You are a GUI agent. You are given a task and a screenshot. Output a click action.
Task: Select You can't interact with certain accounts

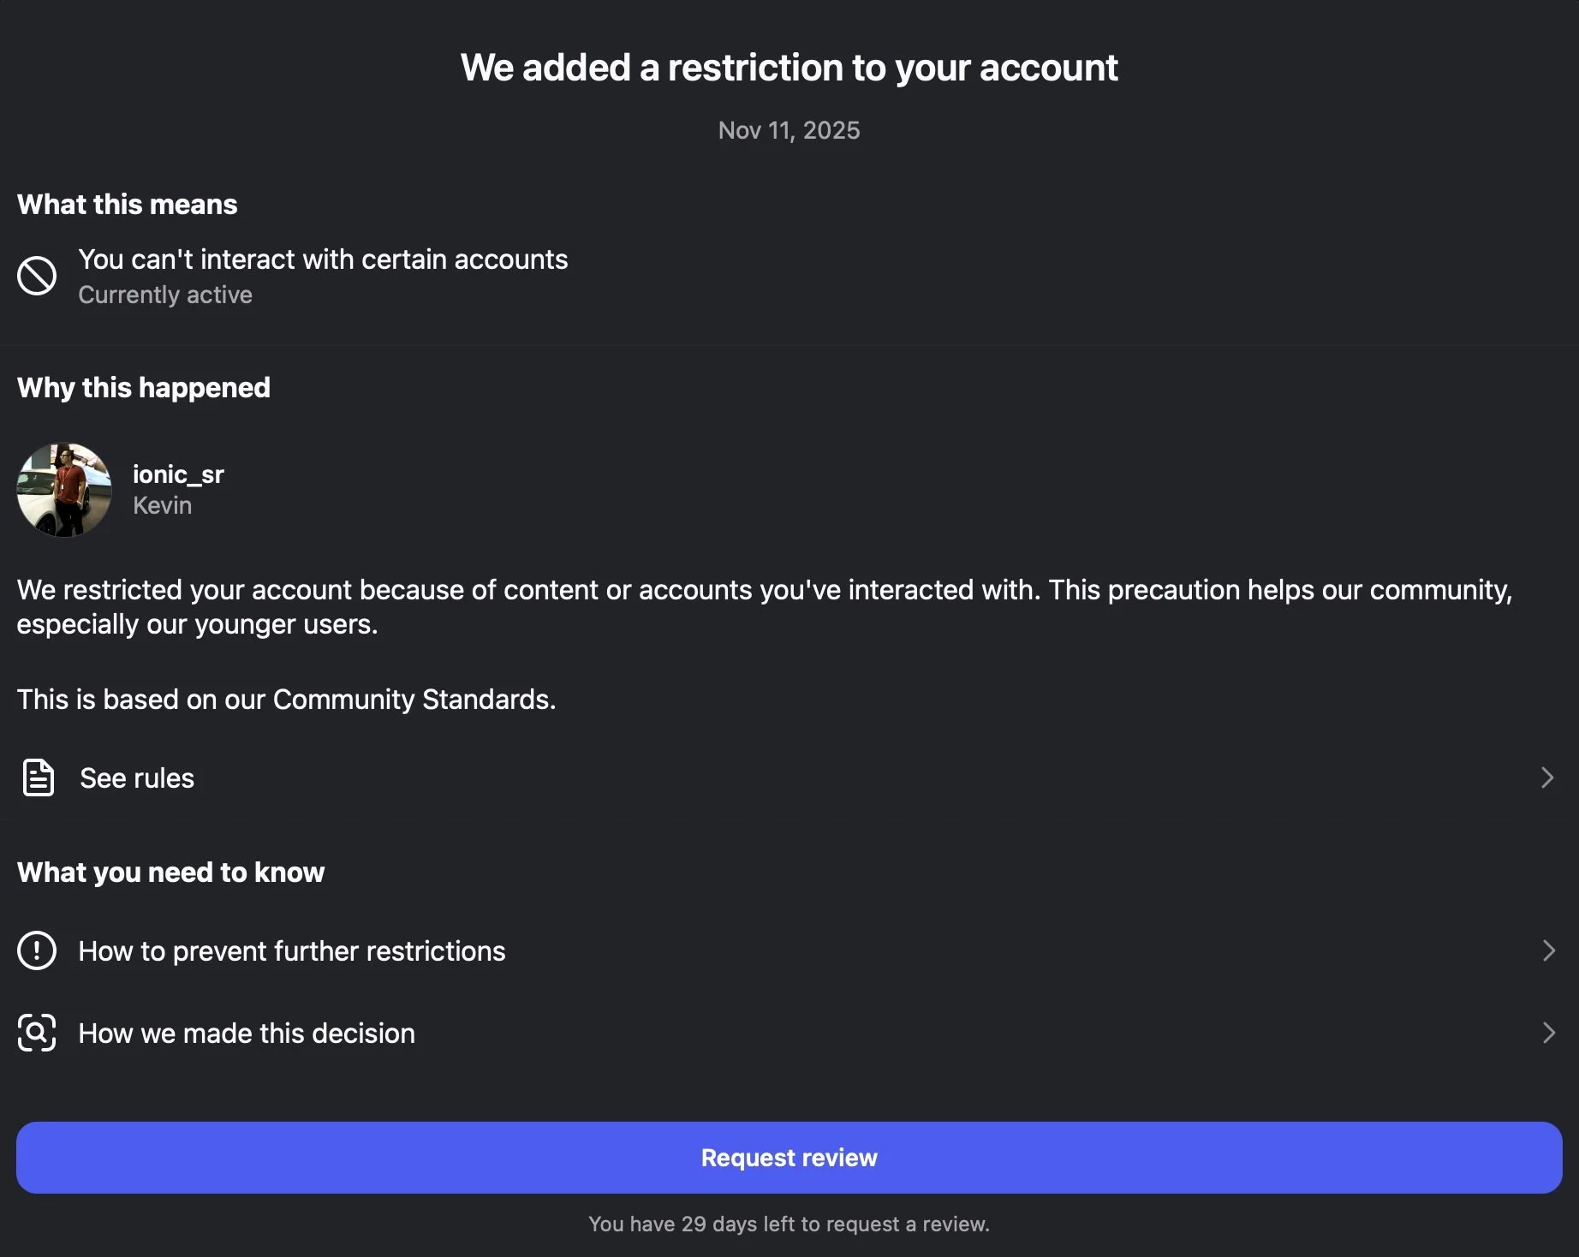pyautogui.click(x=323, y=259)
